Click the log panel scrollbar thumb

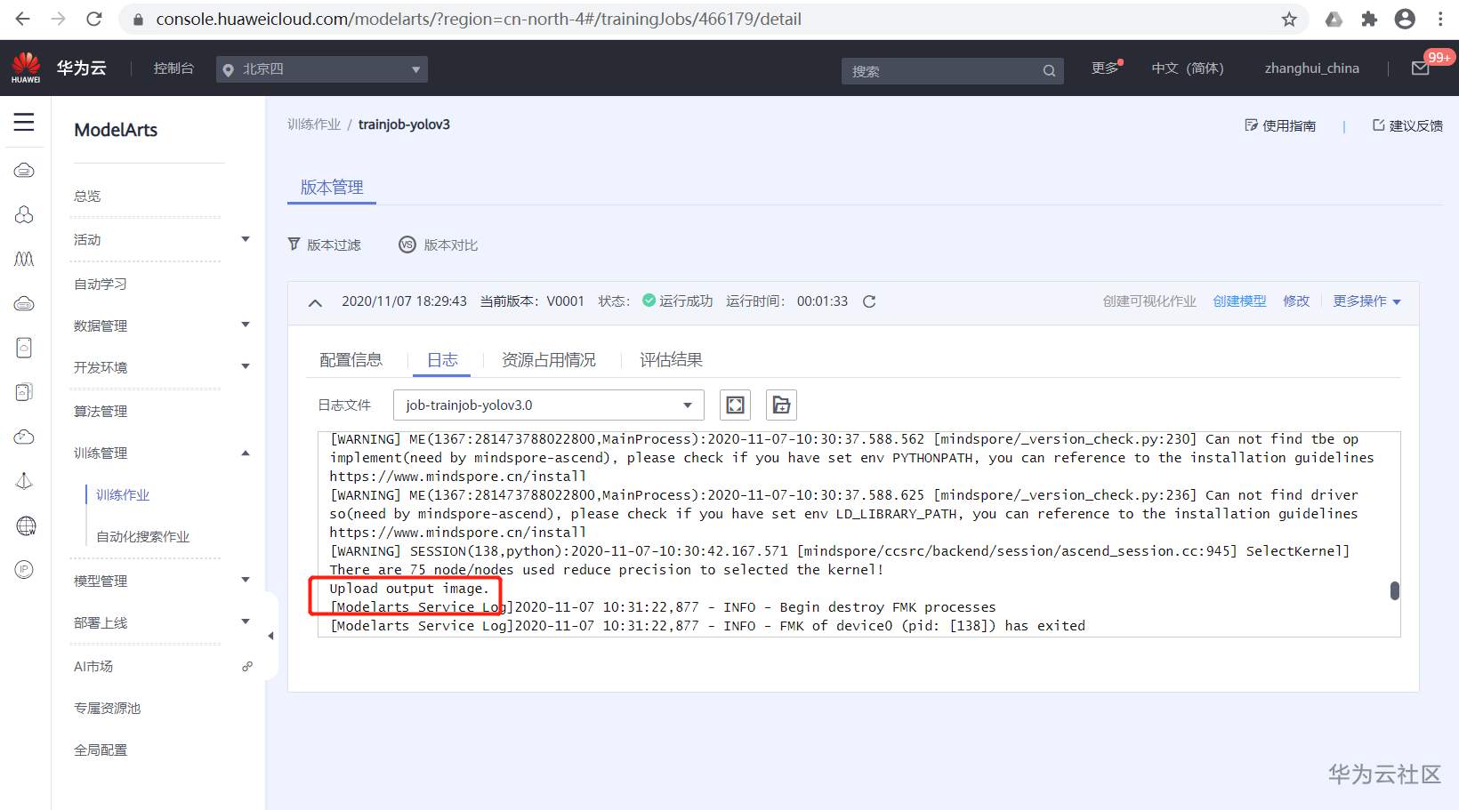coord(1395,590)
